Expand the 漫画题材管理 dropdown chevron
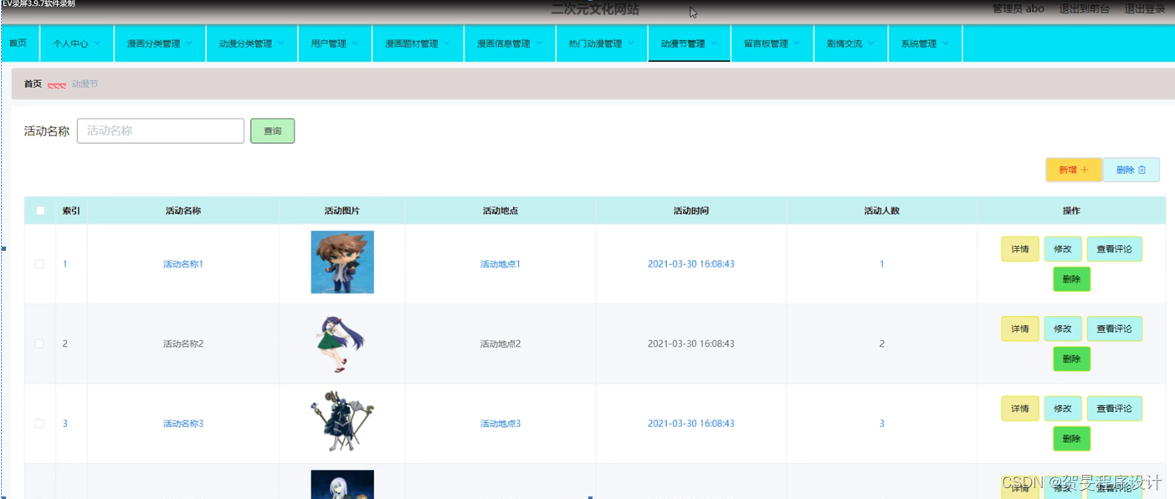 pos(448,43)
